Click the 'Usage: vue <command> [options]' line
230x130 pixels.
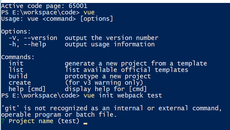tap(57, 19)
